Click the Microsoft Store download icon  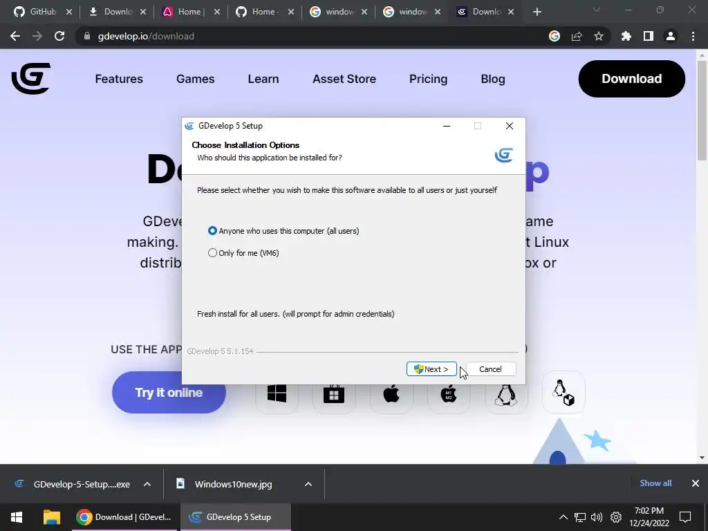click(334, 393)
